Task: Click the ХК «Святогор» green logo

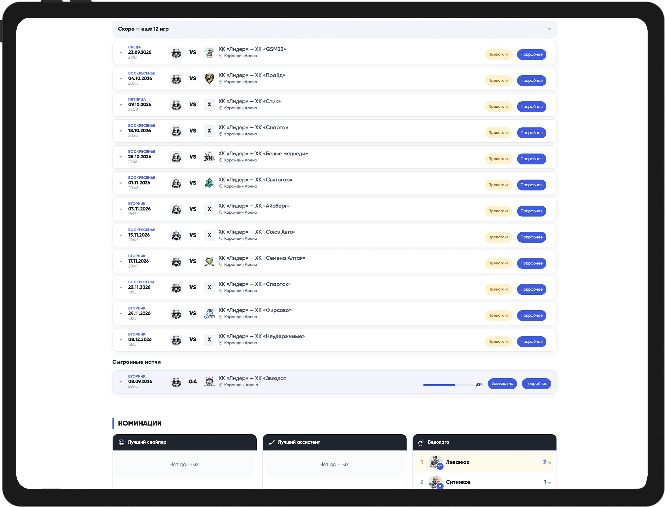Action: tap(209, 183)
